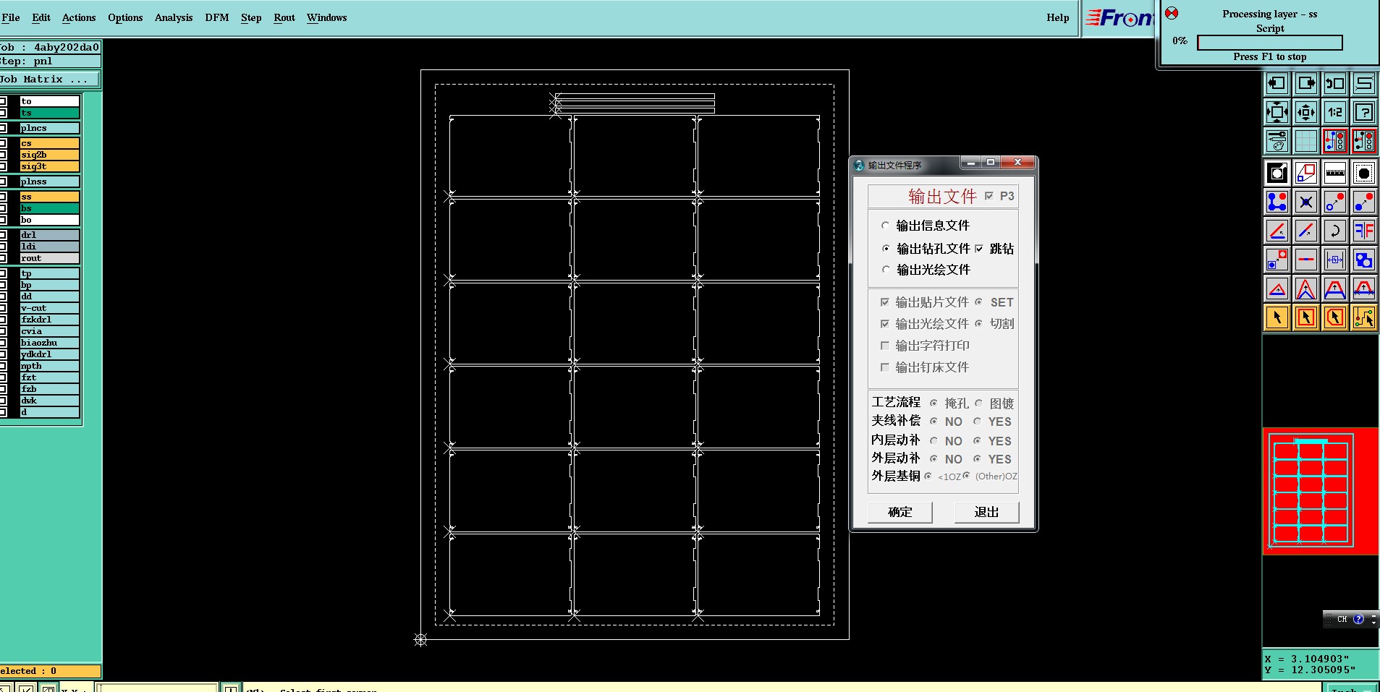Click the script progress bar in Processing panel
Screen dimensions: 1380x692
point(1270,43)
